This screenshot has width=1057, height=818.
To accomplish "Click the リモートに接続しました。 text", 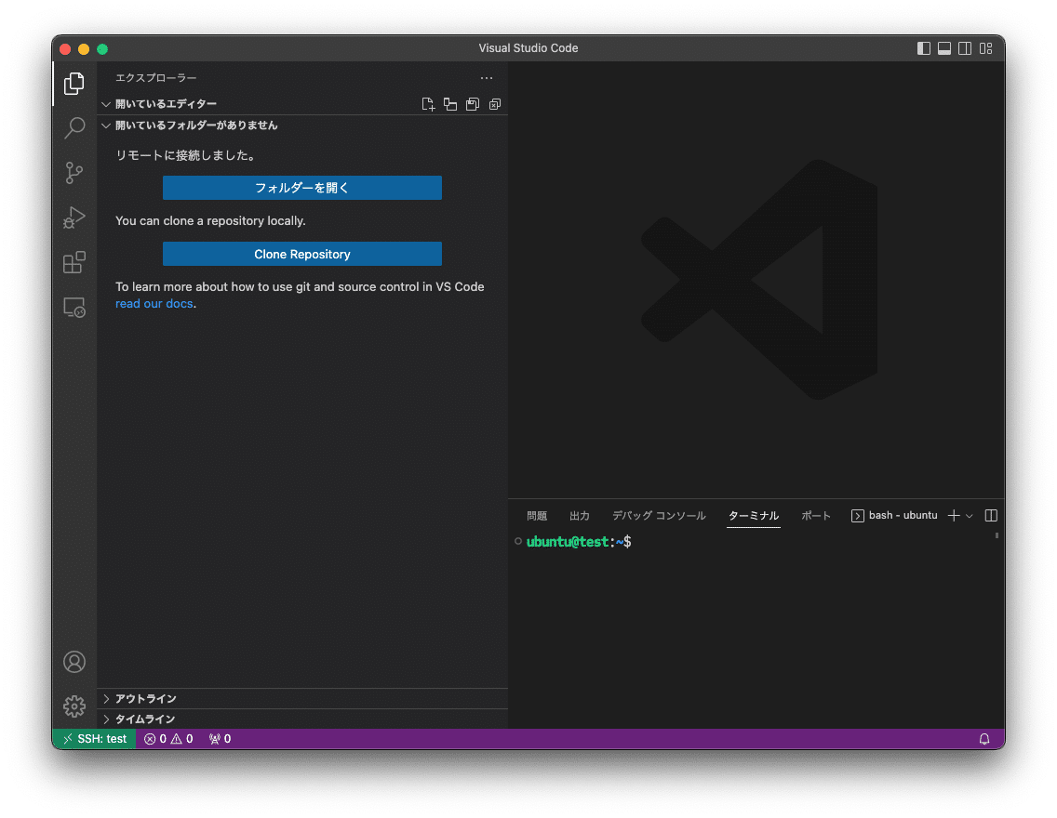I will pos(185,155).
